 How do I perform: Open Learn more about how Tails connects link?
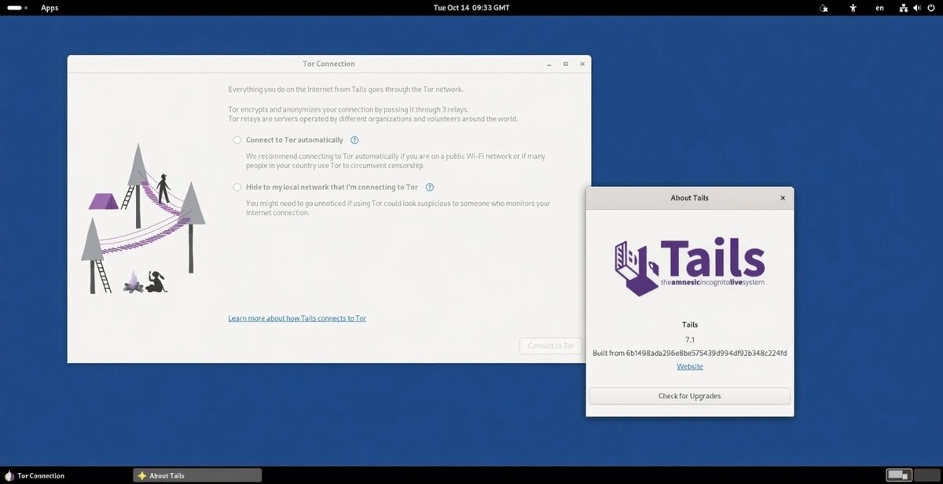(x=297, y=318)
